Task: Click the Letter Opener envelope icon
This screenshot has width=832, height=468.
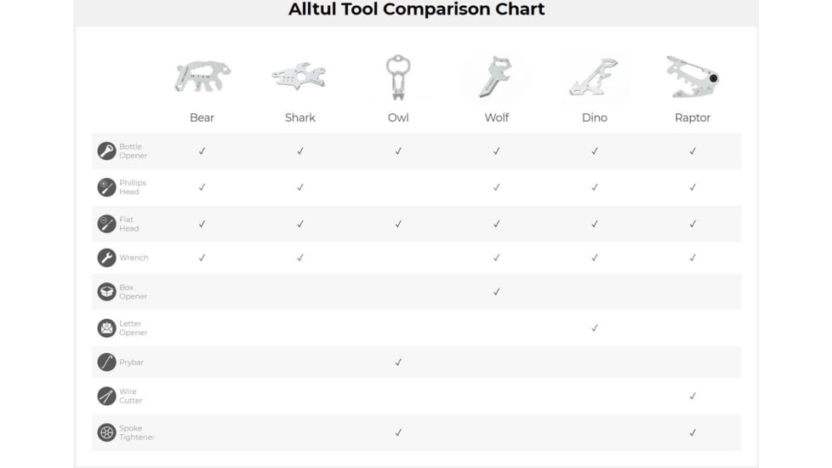Action: [x=106, y=328]
